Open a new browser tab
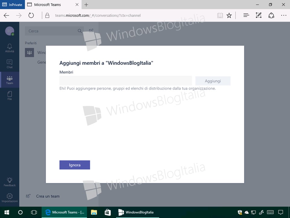The image size is (290, 218). (x=86, y=5)
